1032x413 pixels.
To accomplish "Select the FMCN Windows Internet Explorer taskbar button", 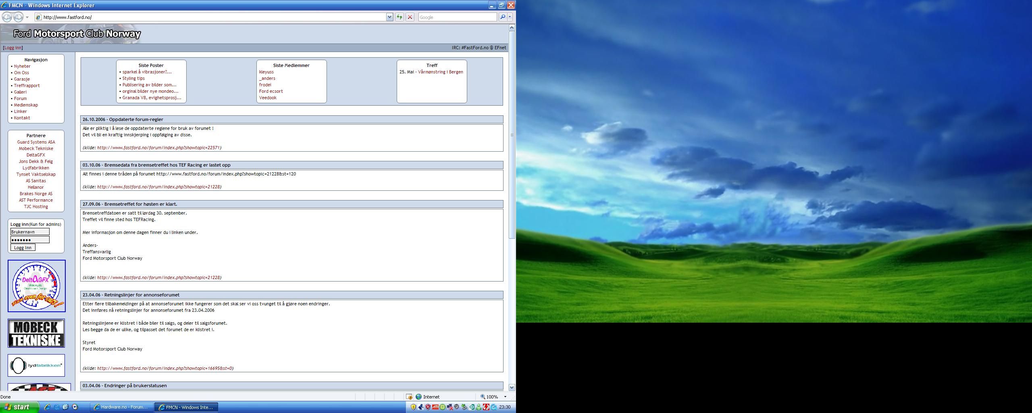I will pos(186,407).
